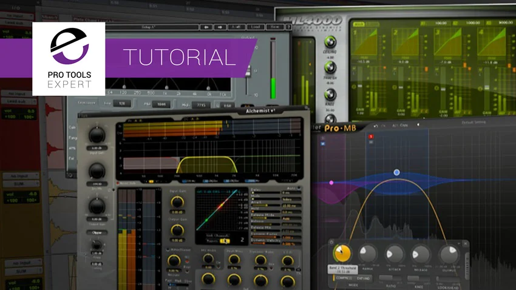Click ML4000 crossover frequency 100.00 field
Viewport: 516px width, 290px height.
440,23
